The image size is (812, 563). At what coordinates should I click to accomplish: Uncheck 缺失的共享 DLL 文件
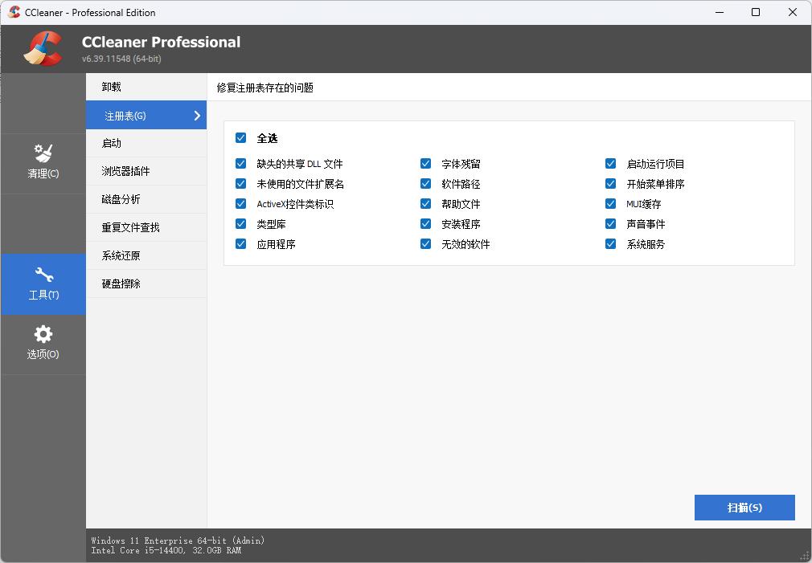point(240,164)
